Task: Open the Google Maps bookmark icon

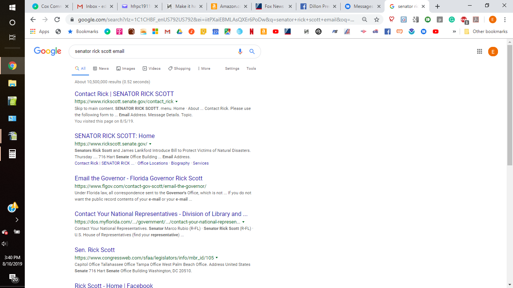Action: click(x=228, y=31)
